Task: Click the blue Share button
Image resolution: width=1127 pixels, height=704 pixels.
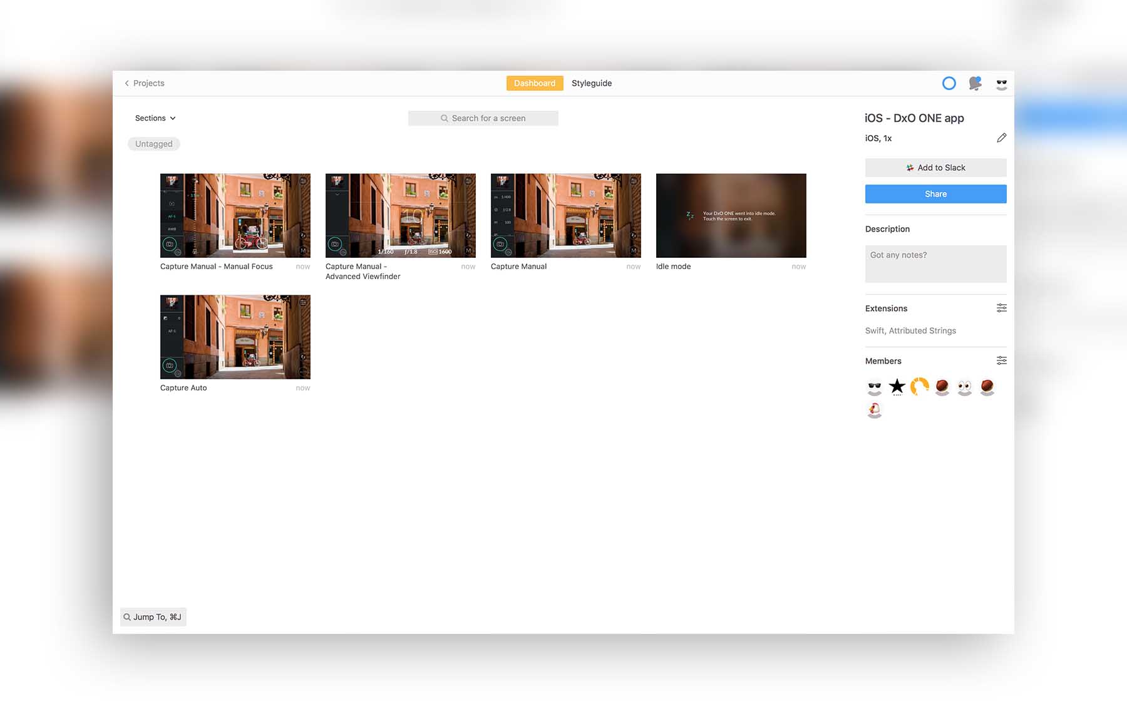Action: 935,194
